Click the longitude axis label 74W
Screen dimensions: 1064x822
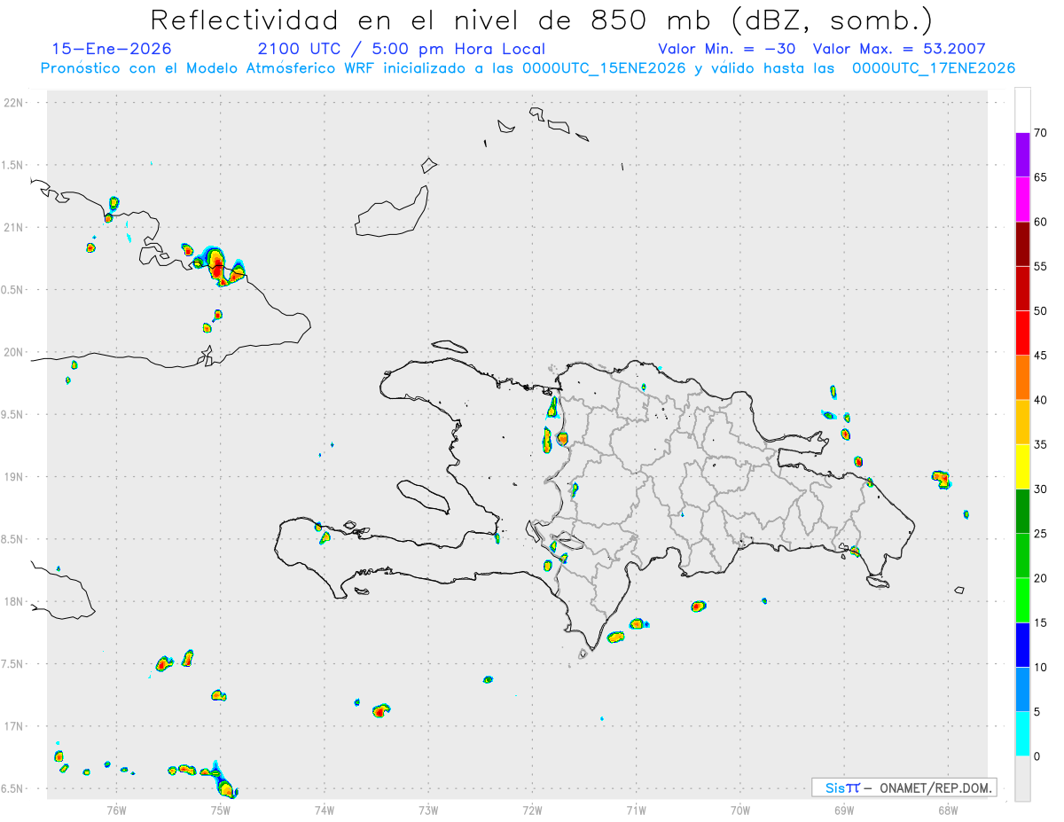[x=325, y=810]
